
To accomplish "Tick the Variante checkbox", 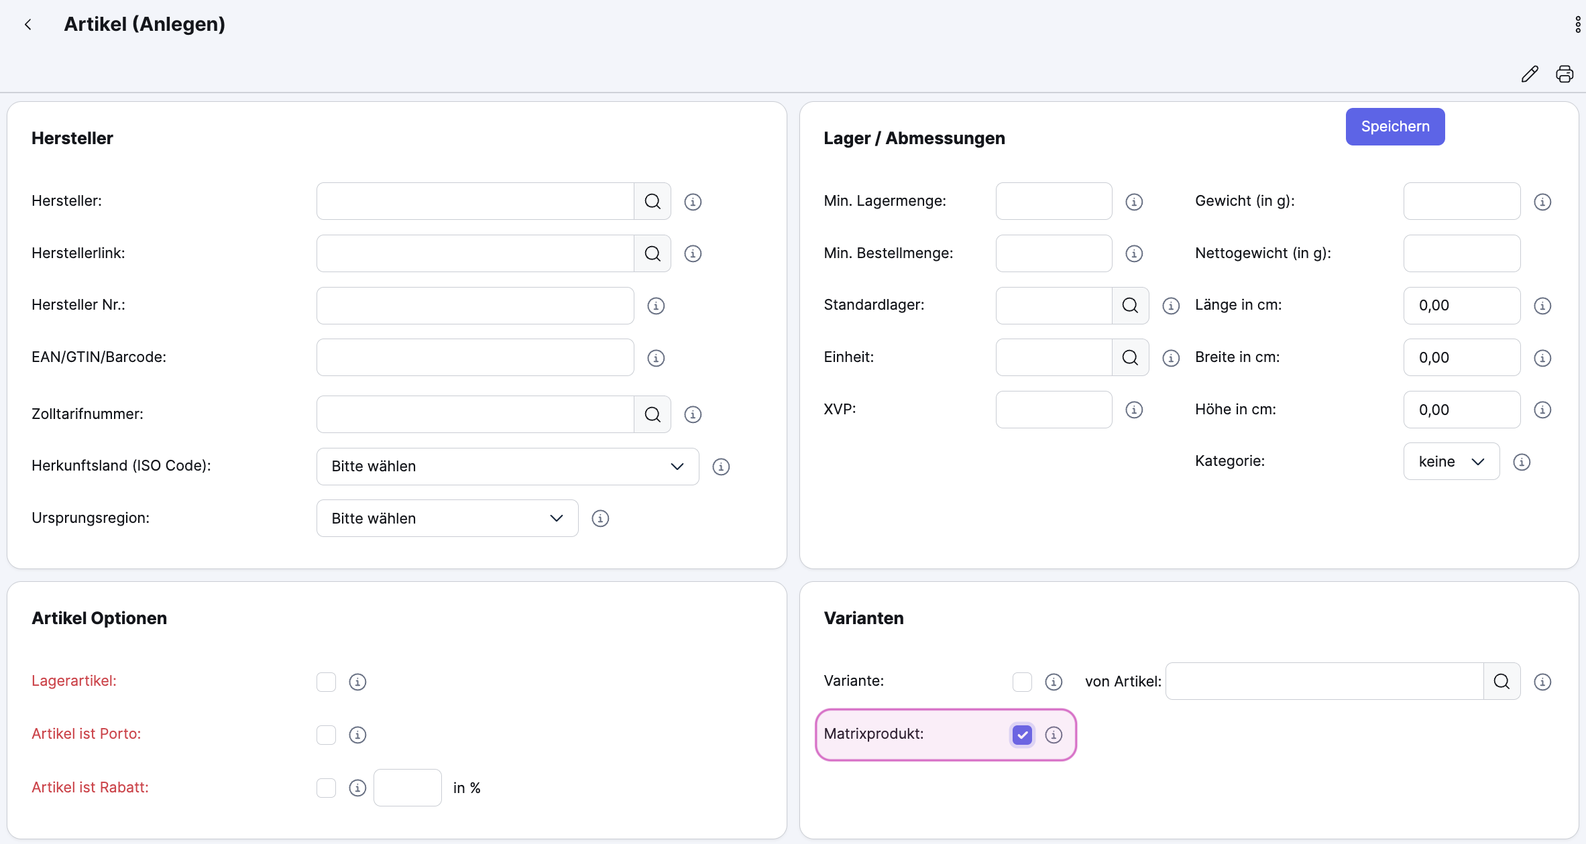I will click(1022, 682).
